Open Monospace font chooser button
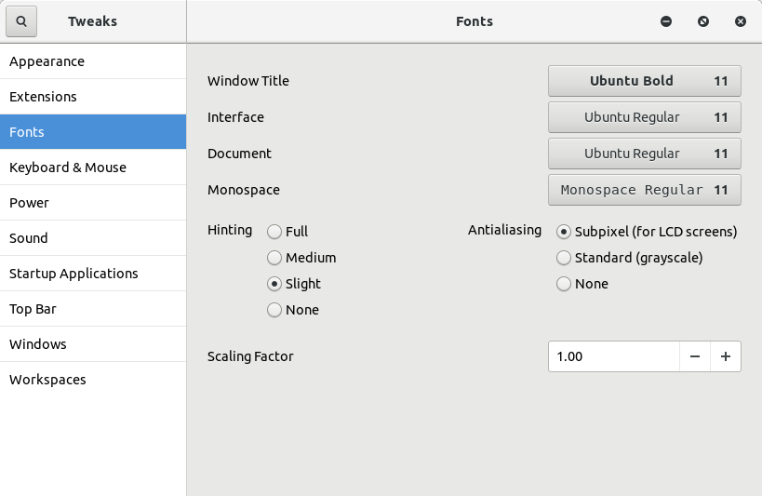This screenshot has width=762, height=496. click(644, 190)
